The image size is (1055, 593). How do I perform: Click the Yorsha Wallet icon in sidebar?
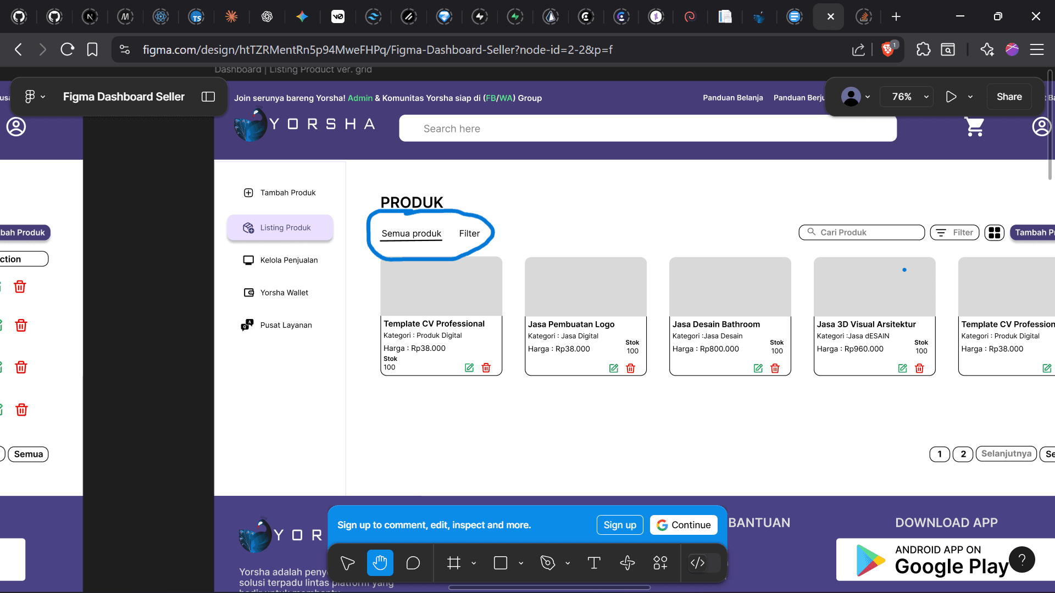coord(249,293)
